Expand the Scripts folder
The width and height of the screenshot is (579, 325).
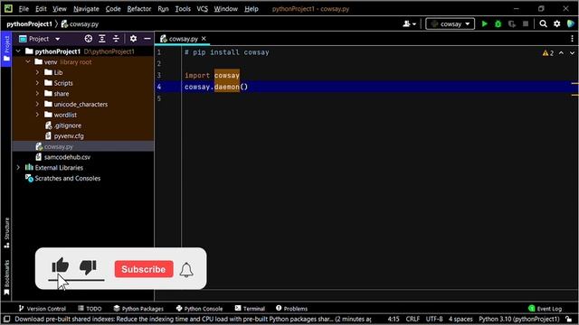37,83
